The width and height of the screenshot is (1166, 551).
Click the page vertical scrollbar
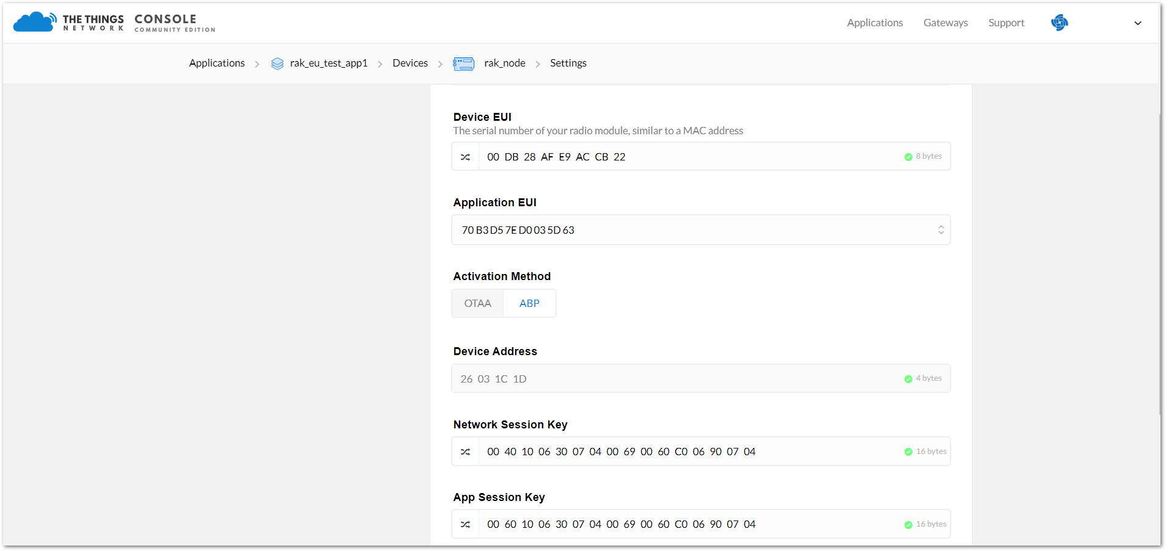point(1162,262)
